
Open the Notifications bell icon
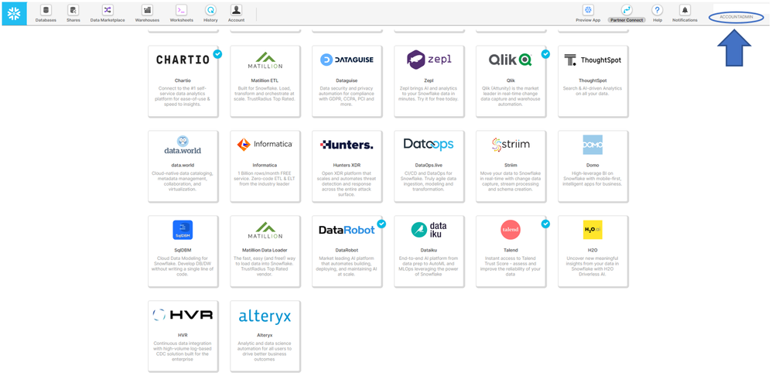pos(685,10)
